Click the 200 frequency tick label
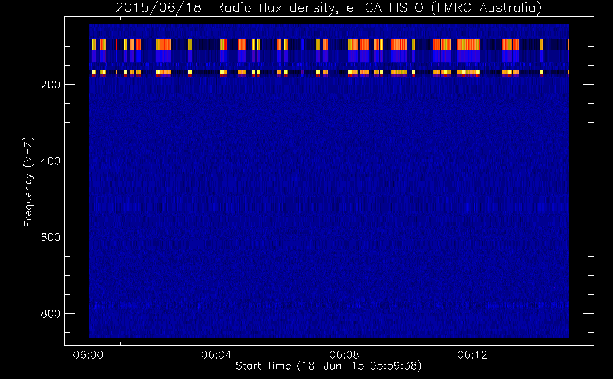 [51, 85]
